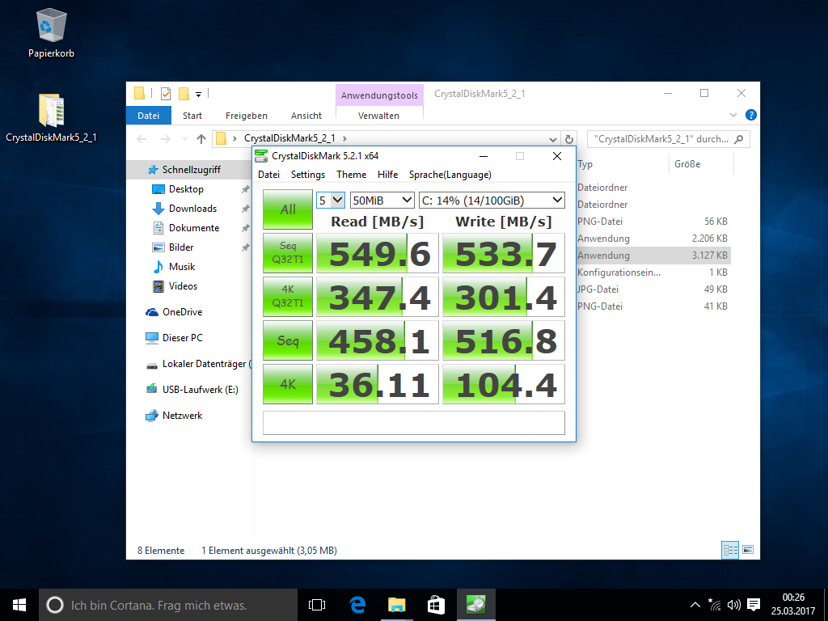Click the search magnifier in Explorer
Image resolution: width=828 pixels, height=621 pixels.
click(x=739, y=139)
